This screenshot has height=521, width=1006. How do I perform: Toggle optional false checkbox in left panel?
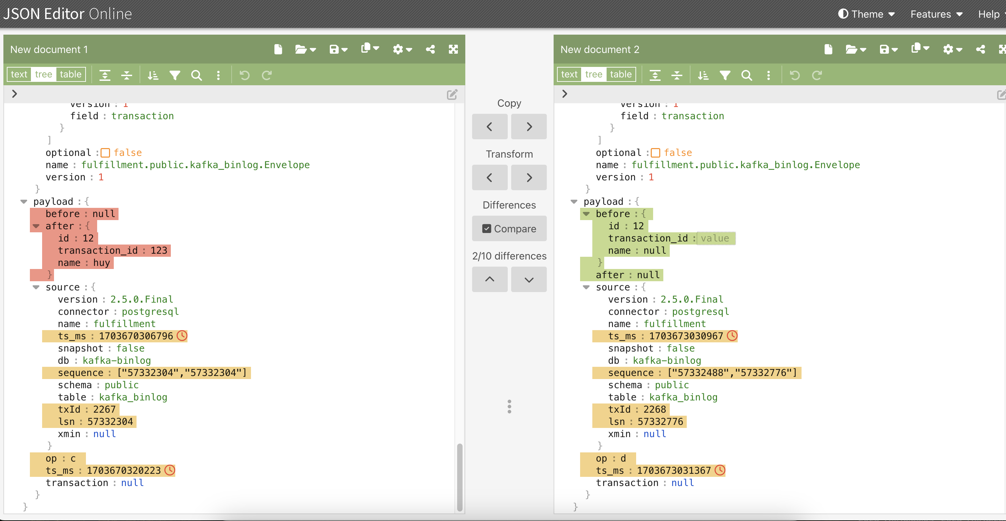coord(105,153)
